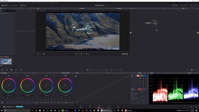199x112 pixels.
Task: Open the RGB Mixer palette
Action: [x=16, y=70]
